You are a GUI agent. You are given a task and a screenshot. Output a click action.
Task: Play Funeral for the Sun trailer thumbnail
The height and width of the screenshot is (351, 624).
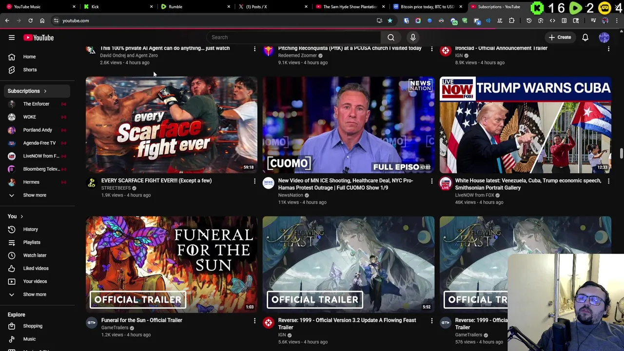[171, 264]
